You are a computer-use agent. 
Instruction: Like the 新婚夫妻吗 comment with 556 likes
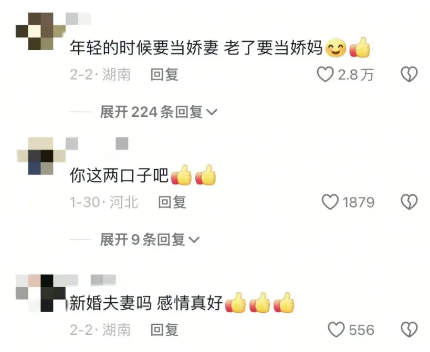click(x=336, y=329)
